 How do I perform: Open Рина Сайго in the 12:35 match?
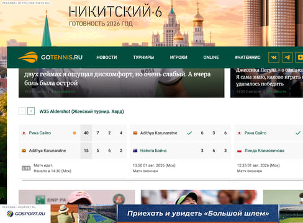[x=255, y=133]
